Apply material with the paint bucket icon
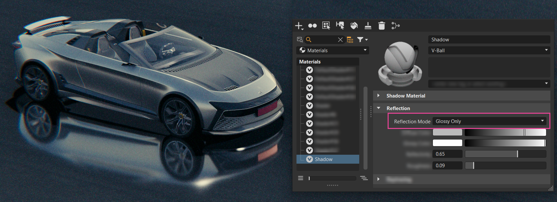557x202 pixels. click(x=354, y=26)
